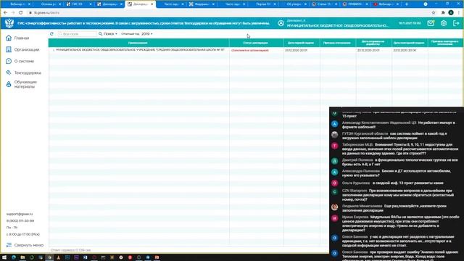Click the CZN Staroprom chat message
This screenshot has width=464, height=261.
click(x=398, y=195)
